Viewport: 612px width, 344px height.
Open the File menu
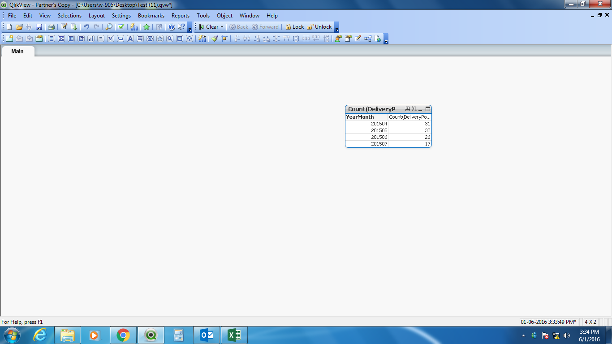[12, 15]
